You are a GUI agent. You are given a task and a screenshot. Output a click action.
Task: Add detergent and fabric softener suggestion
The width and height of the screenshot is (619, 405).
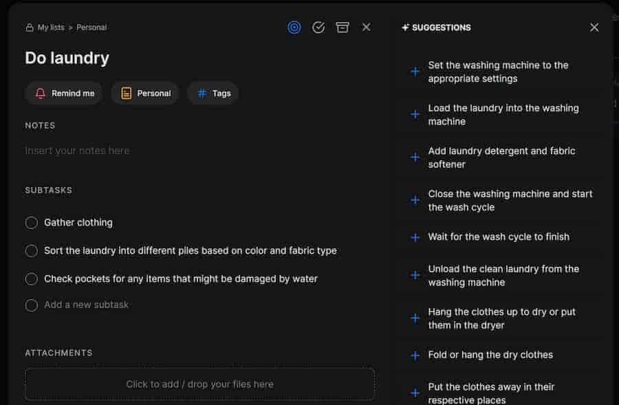pos(415,157)
